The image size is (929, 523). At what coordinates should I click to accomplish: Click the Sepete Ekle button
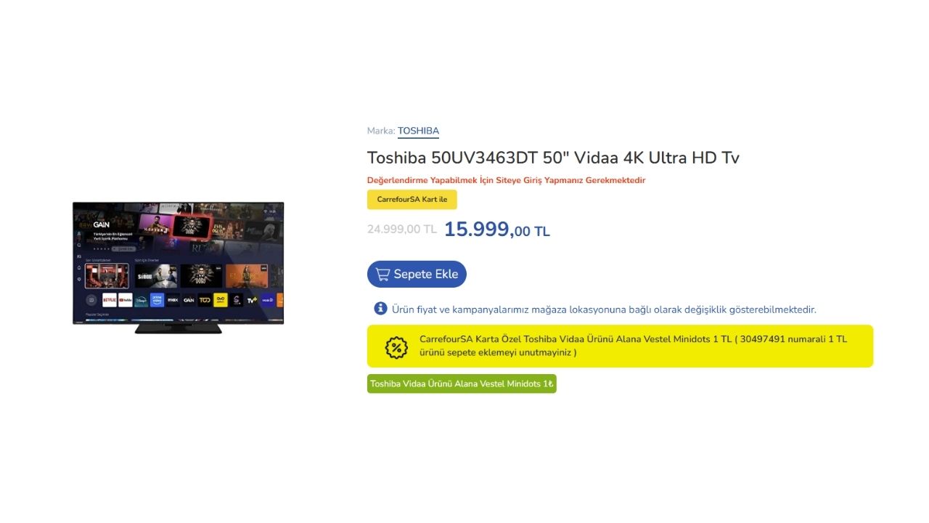[417, 274]
